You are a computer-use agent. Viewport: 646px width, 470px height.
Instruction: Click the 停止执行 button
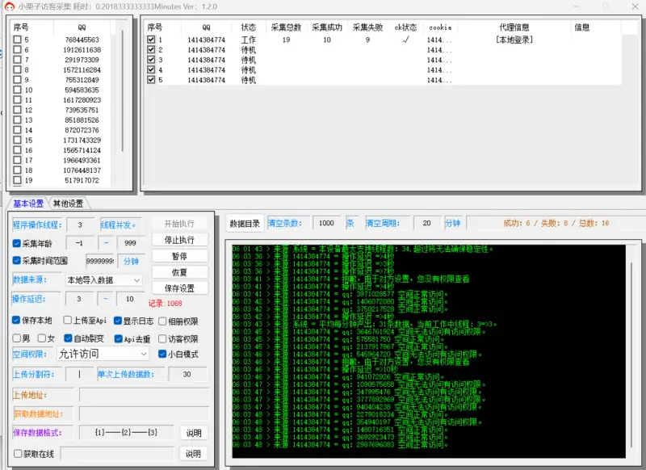[x=179, y=240]
